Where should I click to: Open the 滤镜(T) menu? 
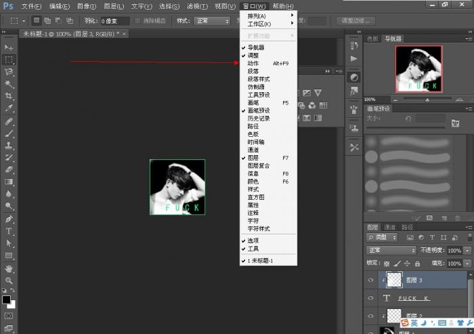[198, 6]
